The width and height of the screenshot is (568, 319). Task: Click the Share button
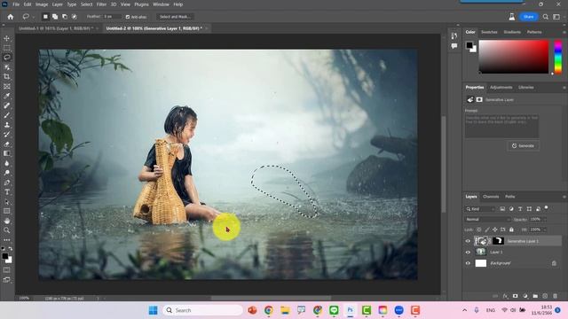[x=529, y=17]
